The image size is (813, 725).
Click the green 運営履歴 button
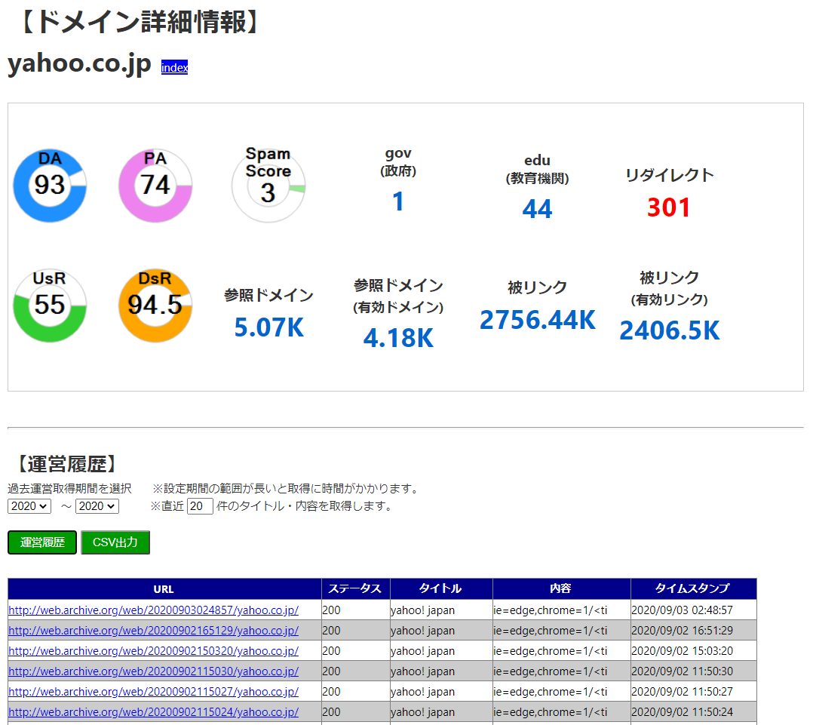(x=42, y=542)
